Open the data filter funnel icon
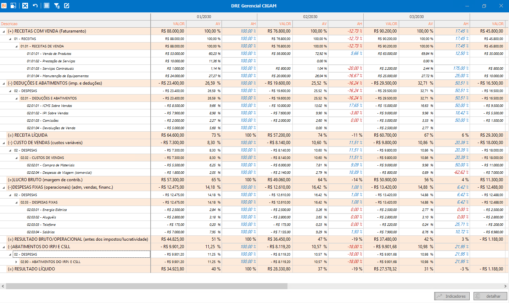The image size is (509, 303). click(57, 6)
